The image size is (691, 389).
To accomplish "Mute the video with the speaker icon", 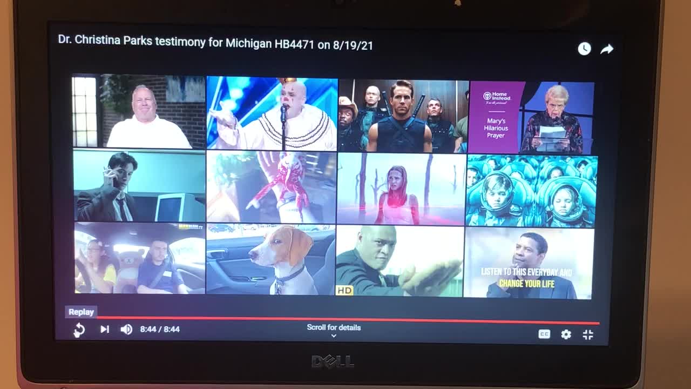I will click(126, 329).
